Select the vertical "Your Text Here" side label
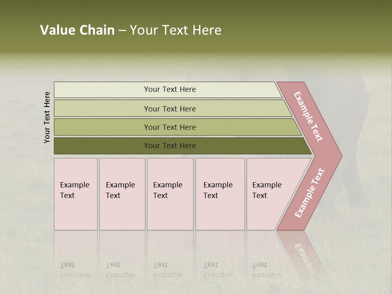This screenshot has height=294, width=392. (47, 118)
